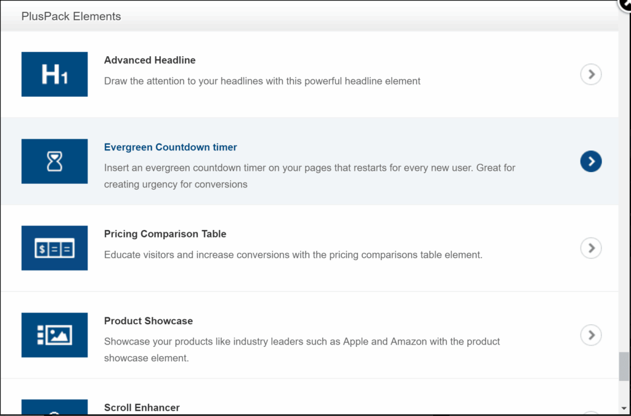Select the Advanced Headline title
Screen dimensions: 631x416
[x=150, y=60]
